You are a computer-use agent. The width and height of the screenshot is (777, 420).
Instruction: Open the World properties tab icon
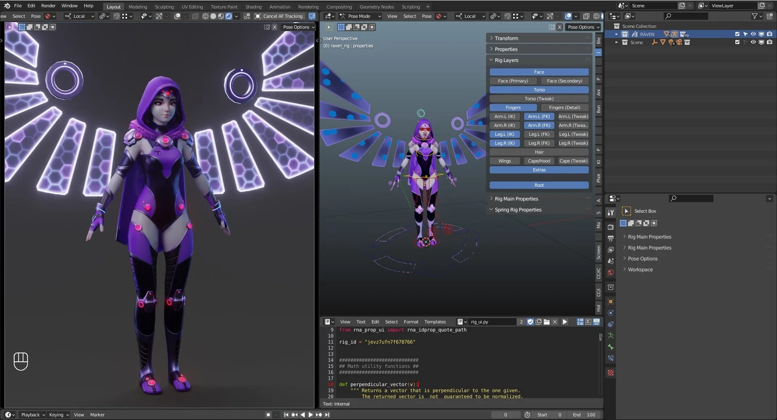(x=610, y=272)
